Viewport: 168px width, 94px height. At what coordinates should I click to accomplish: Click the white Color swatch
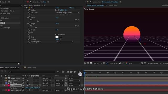(57, 37)
